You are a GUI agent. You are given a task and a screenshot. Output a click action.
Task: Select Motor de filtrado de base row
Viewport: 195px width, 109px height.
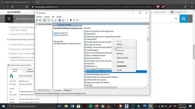[x=96, y=55]
